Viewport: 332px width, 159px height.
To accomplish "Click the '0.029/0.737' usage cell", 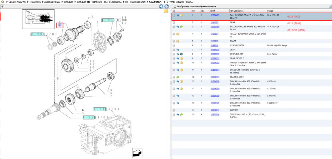I will (272, 103).
